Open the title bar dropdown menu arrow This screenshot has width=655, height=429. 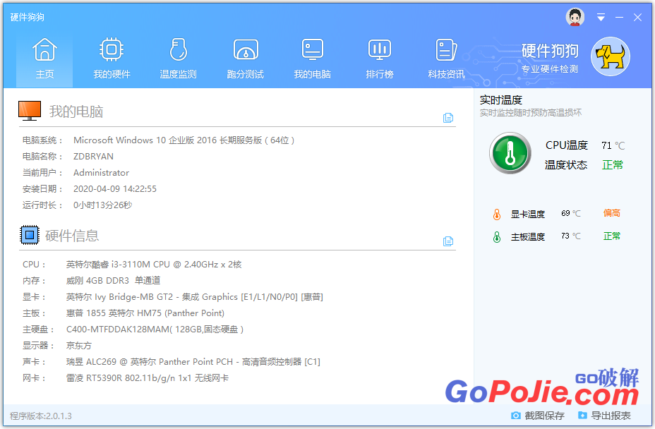click(601, 17)
